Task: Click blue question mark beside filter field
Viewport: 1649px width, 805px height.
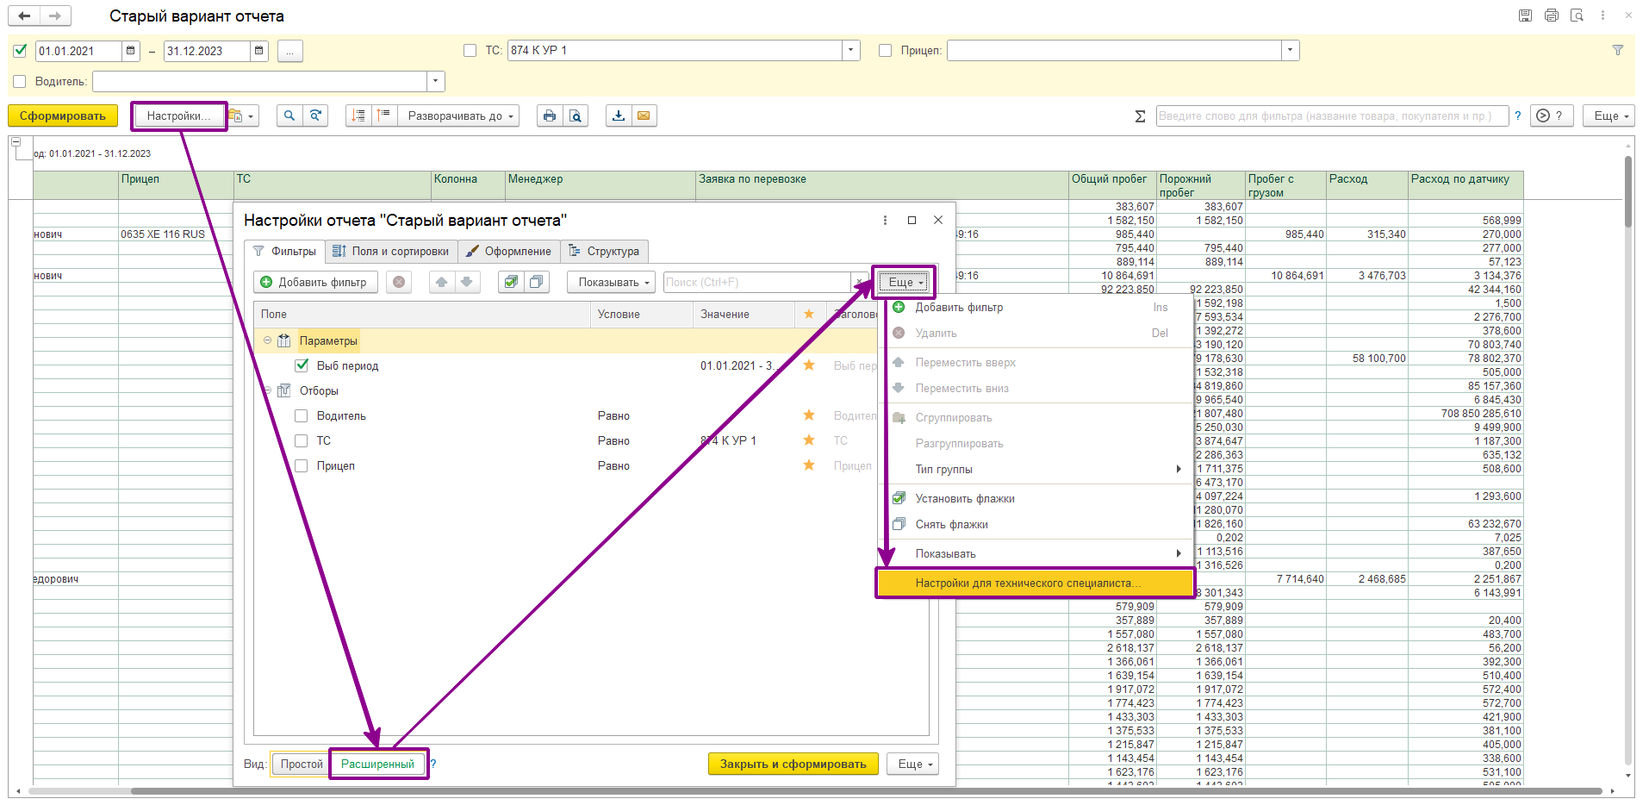Action: [x=1517, y=115]
